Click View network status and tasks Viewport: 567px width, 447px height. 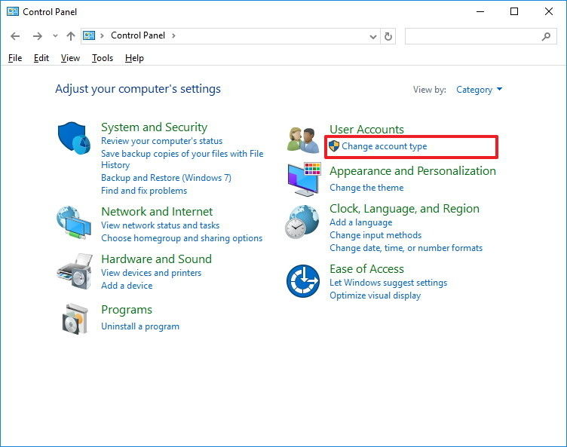point(160,225)
